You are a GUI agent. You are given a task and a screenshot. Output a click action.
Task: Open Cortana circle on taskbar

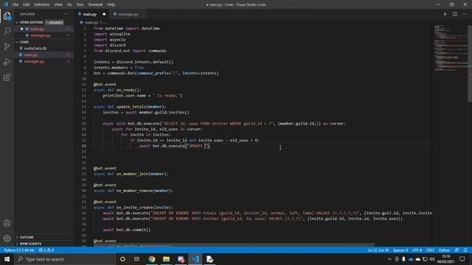click(x=122, y=259)
